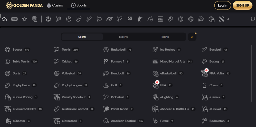The image size is (256, 127).
Task: Open Tennis with 260 events
Action: point(66,49)
